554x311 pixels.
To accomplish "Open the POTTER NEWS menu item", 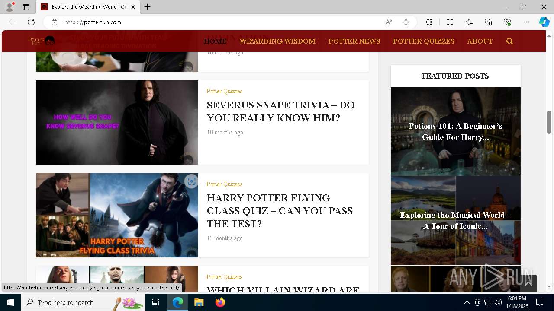I will pyautogui.click(x=354, y=41).
